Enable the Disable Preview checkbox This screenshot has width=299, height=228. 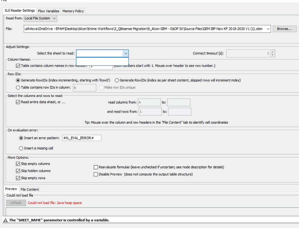96,174
